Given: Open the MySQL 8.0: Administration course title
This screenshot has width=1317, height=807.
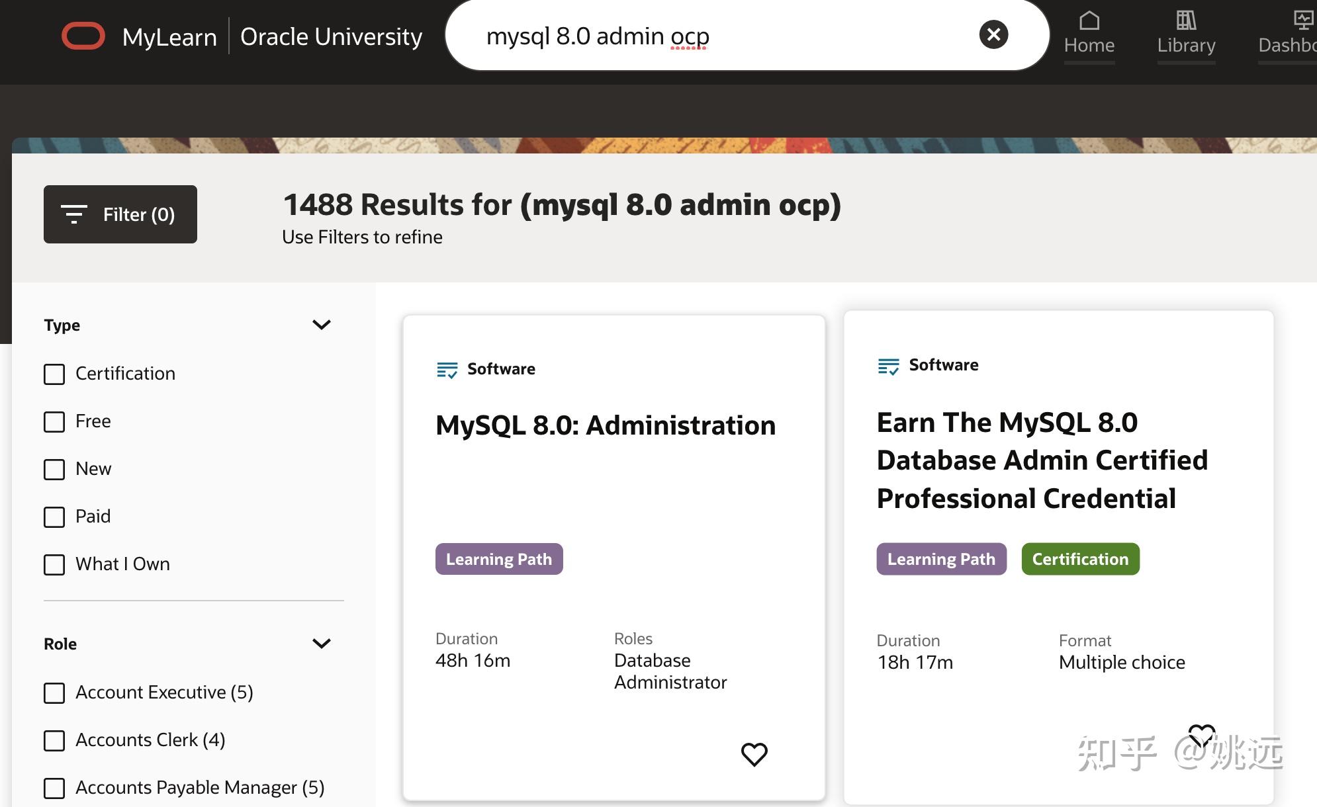Looking at the screenshot, I should pos(604,425).
